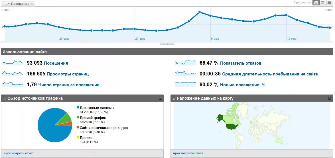Open the Посещения report link

click(x=56, y=63)
